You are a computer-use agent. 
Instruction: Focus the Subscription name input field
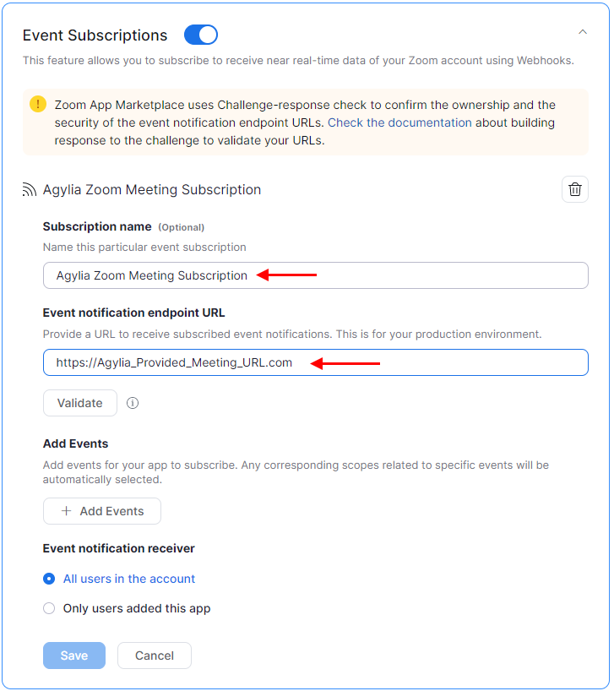coord(315,275)
